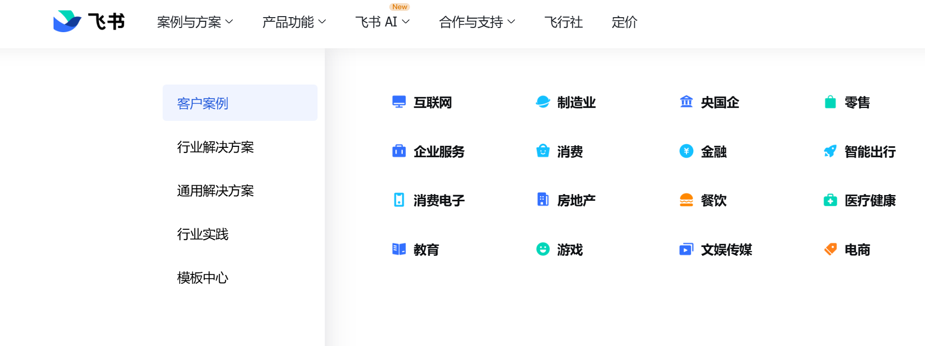Image resolution: width=925 pixels, height=346 pixels.
Task: Go to 飞行社 page
Action: click(563, 22)
